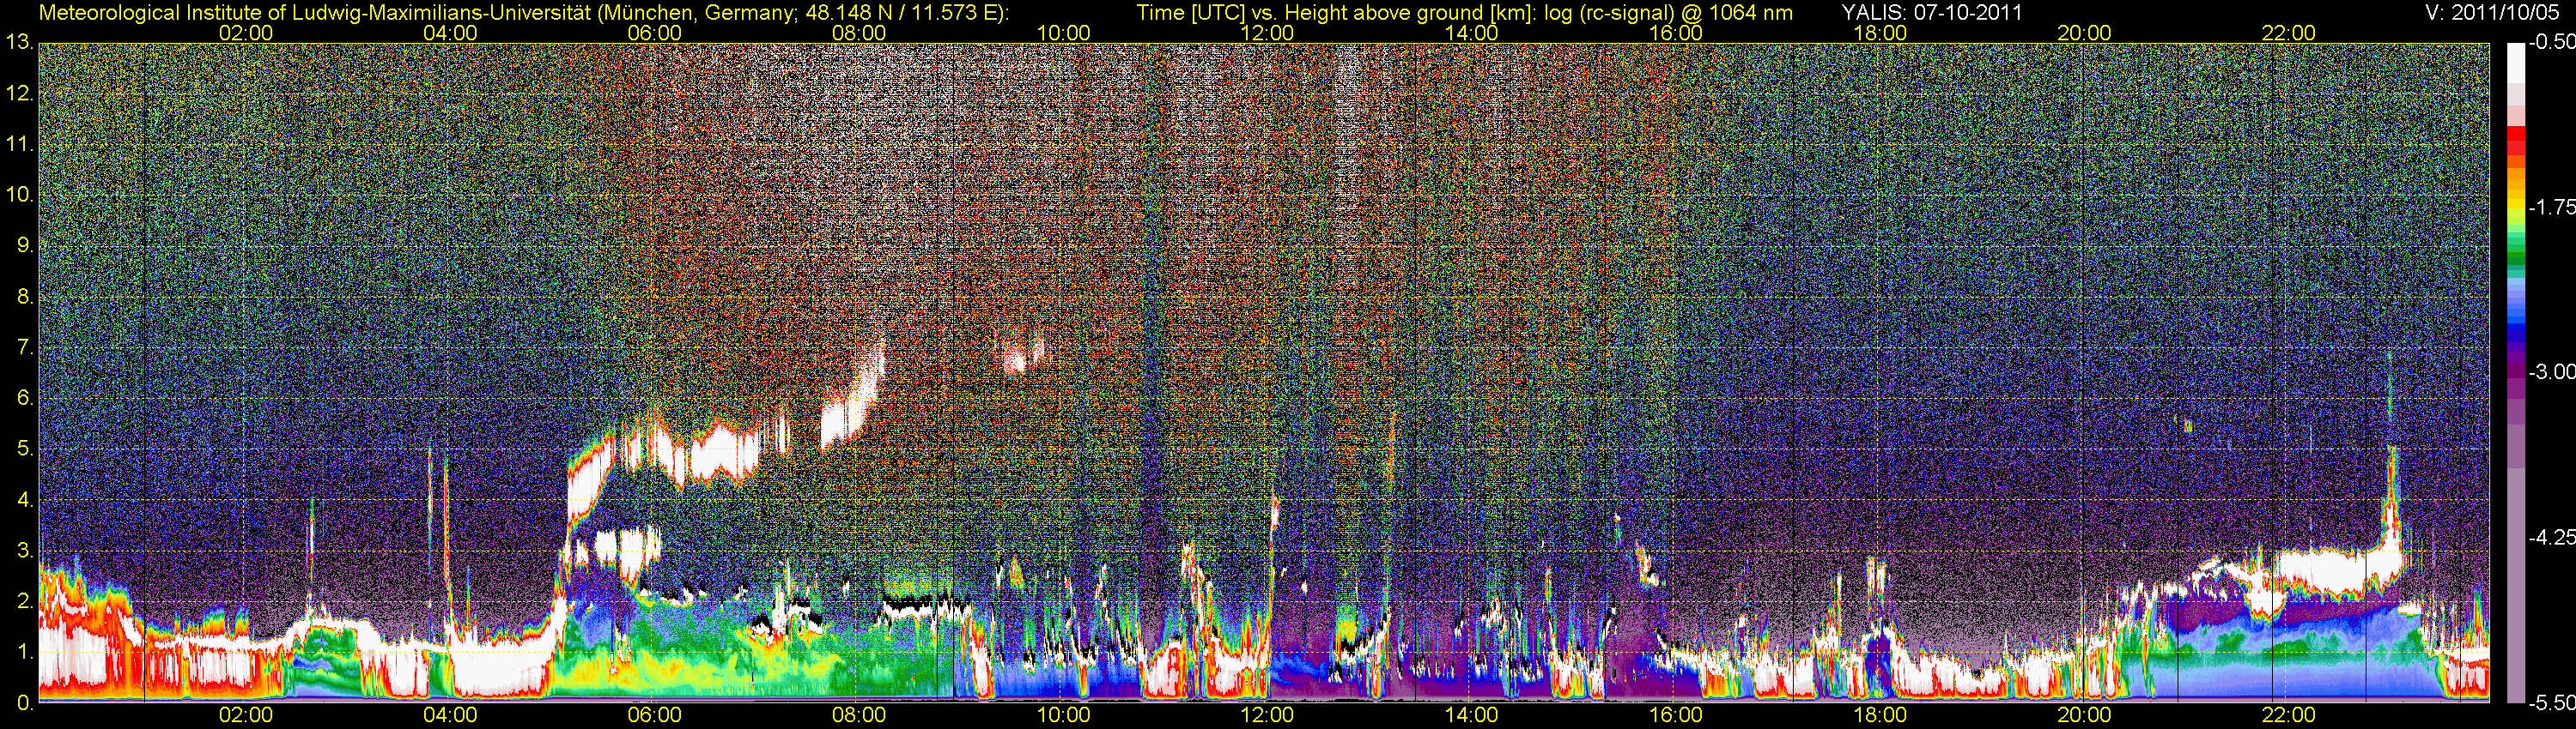Select the 16:00 label on the upper time axis

(1676, 33)
